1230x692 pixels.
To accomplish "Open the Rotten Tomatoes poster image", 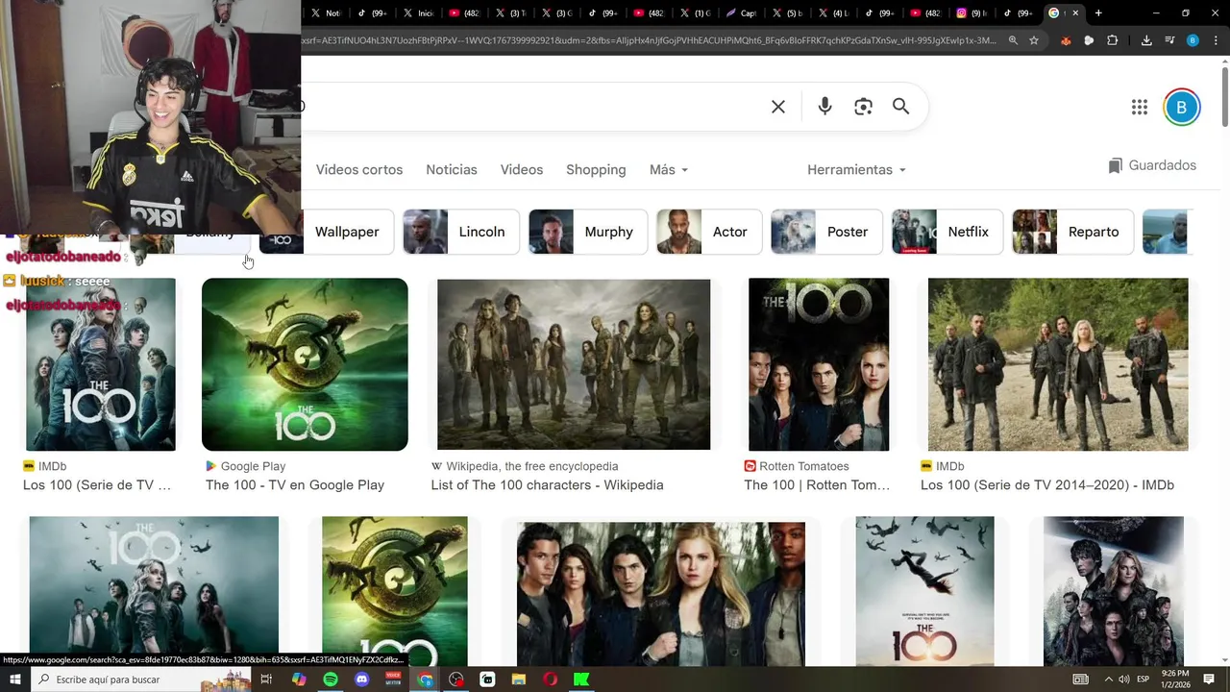I will tap(819, 364).
